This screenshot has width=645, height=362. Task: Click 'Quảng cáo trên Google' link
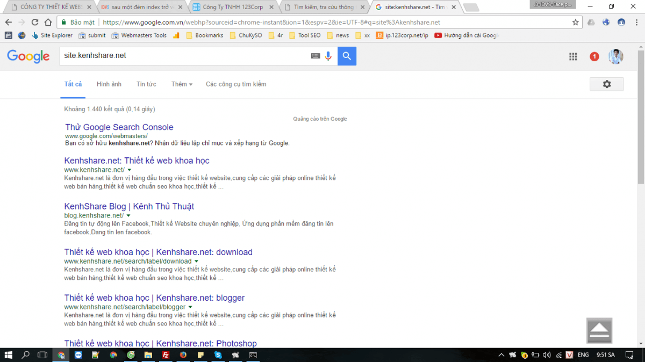pos(320,119)
